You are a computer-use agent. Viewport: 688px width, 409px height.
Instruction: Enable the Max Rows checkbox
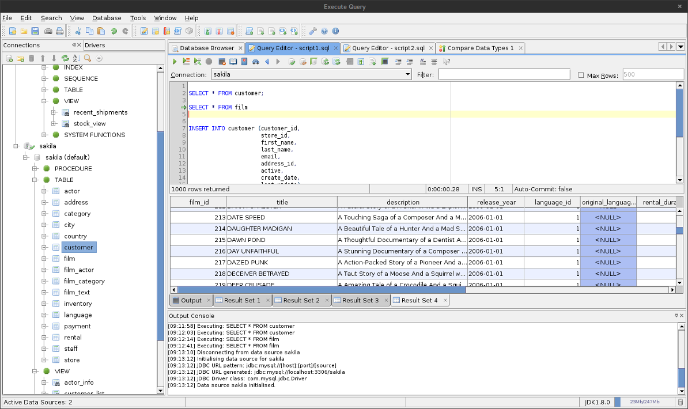point(581,75)
